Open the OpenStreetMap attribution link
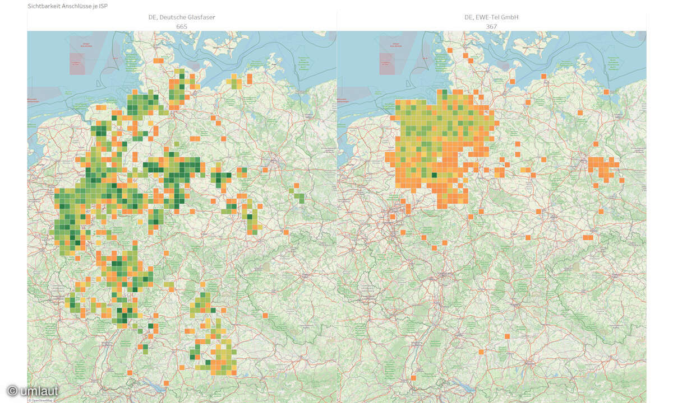This screenshot has width=673, height=403. pyautogui.click(x=42, y=400)
